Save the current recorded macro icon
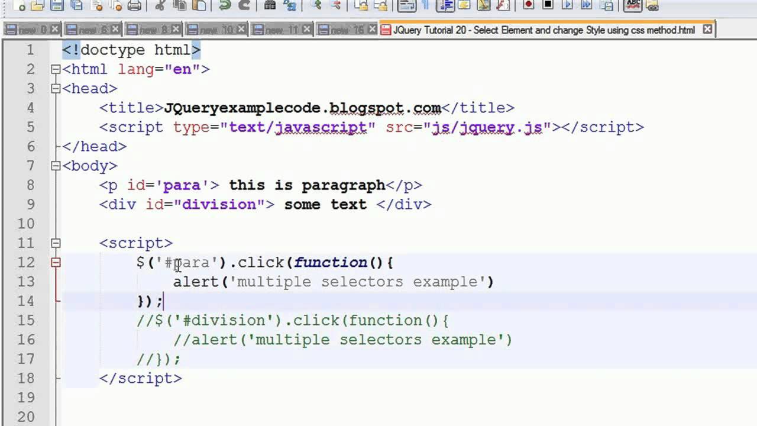This screenshot has width=757, height=426. click(x=606, y=5)
